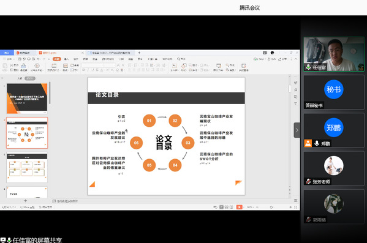This screenshot has width=367, height=243.
Task: Switch to the 插入 ribbon tab
Action: 66,59
